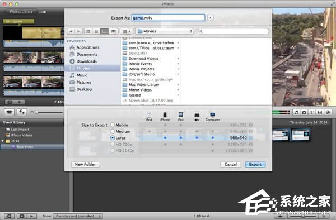Select Medium export size

coord(113,131)
